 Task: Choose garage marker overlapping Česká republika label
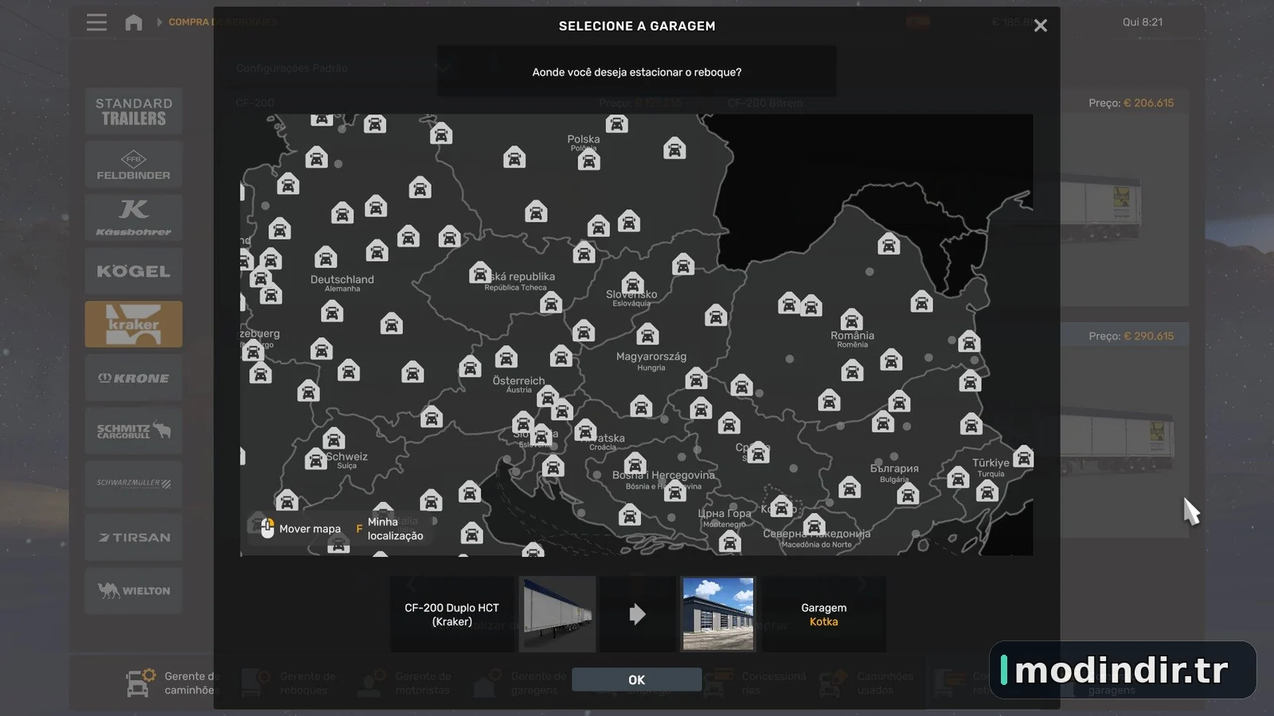click(x=480, y=273)
